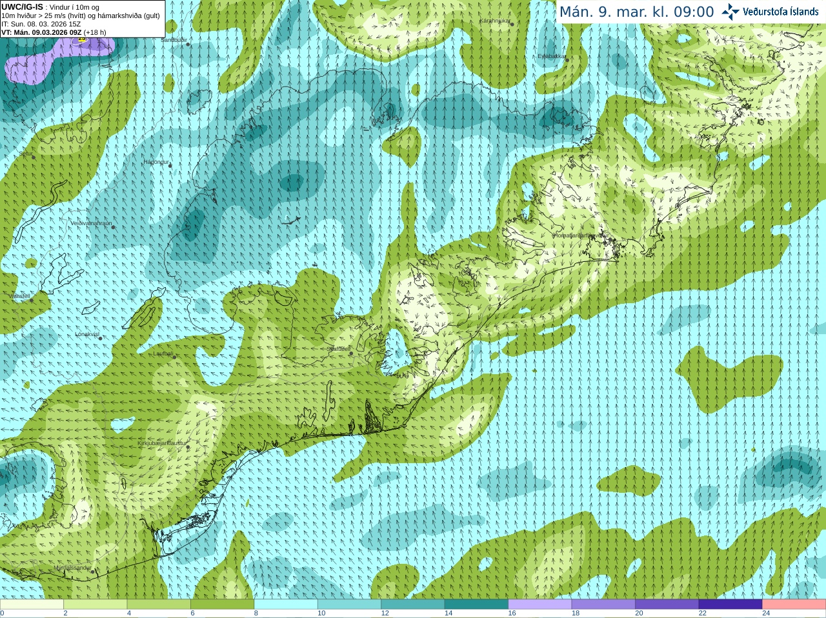Select the Skaftafell station label
Image resolution: width=826 pixels, height=618 pixels.
tap(338, 349)
